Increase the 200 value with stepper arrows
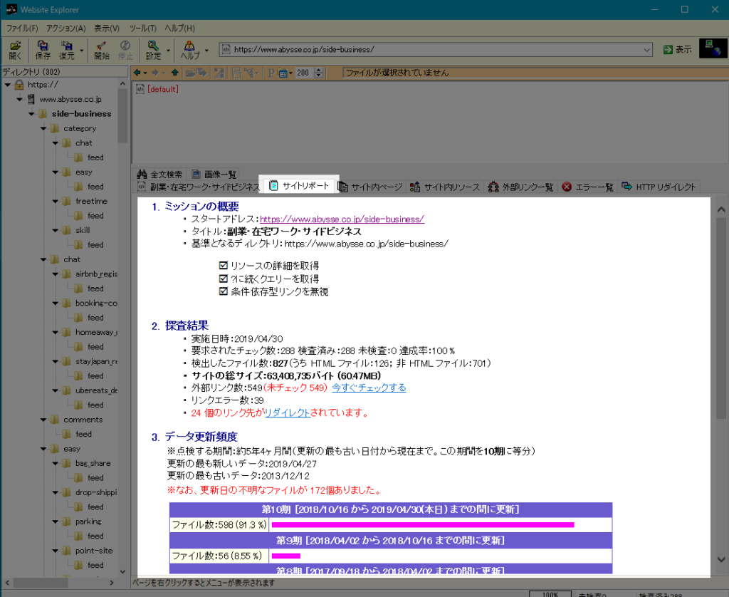The height and width of the screenshot is (597, 729). coord(318,69)
